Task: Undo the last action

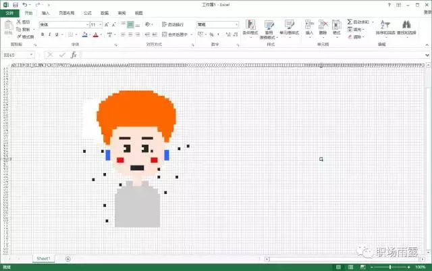Action: pyautogui.click(x=25, y=5)
